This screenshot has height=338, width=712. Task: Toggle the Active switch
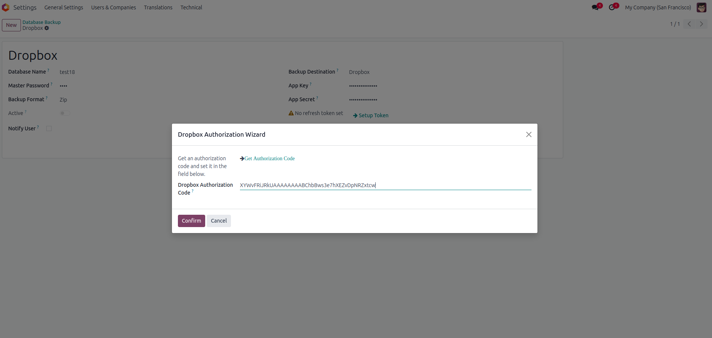point(65,113)
